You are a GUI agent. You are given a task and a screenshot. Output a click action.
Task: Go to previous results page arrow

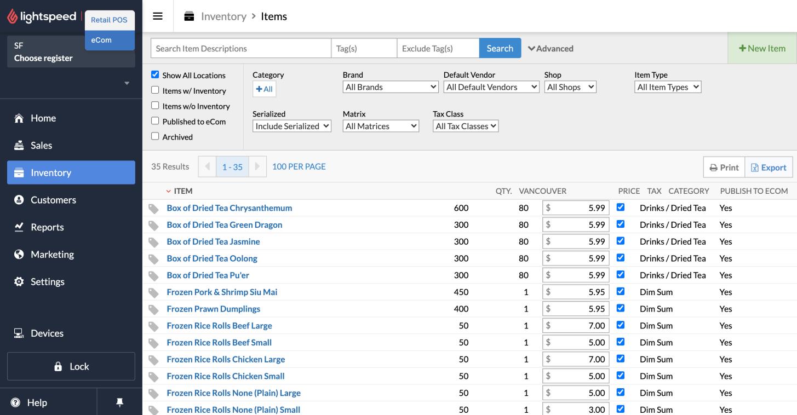(207, 166)
